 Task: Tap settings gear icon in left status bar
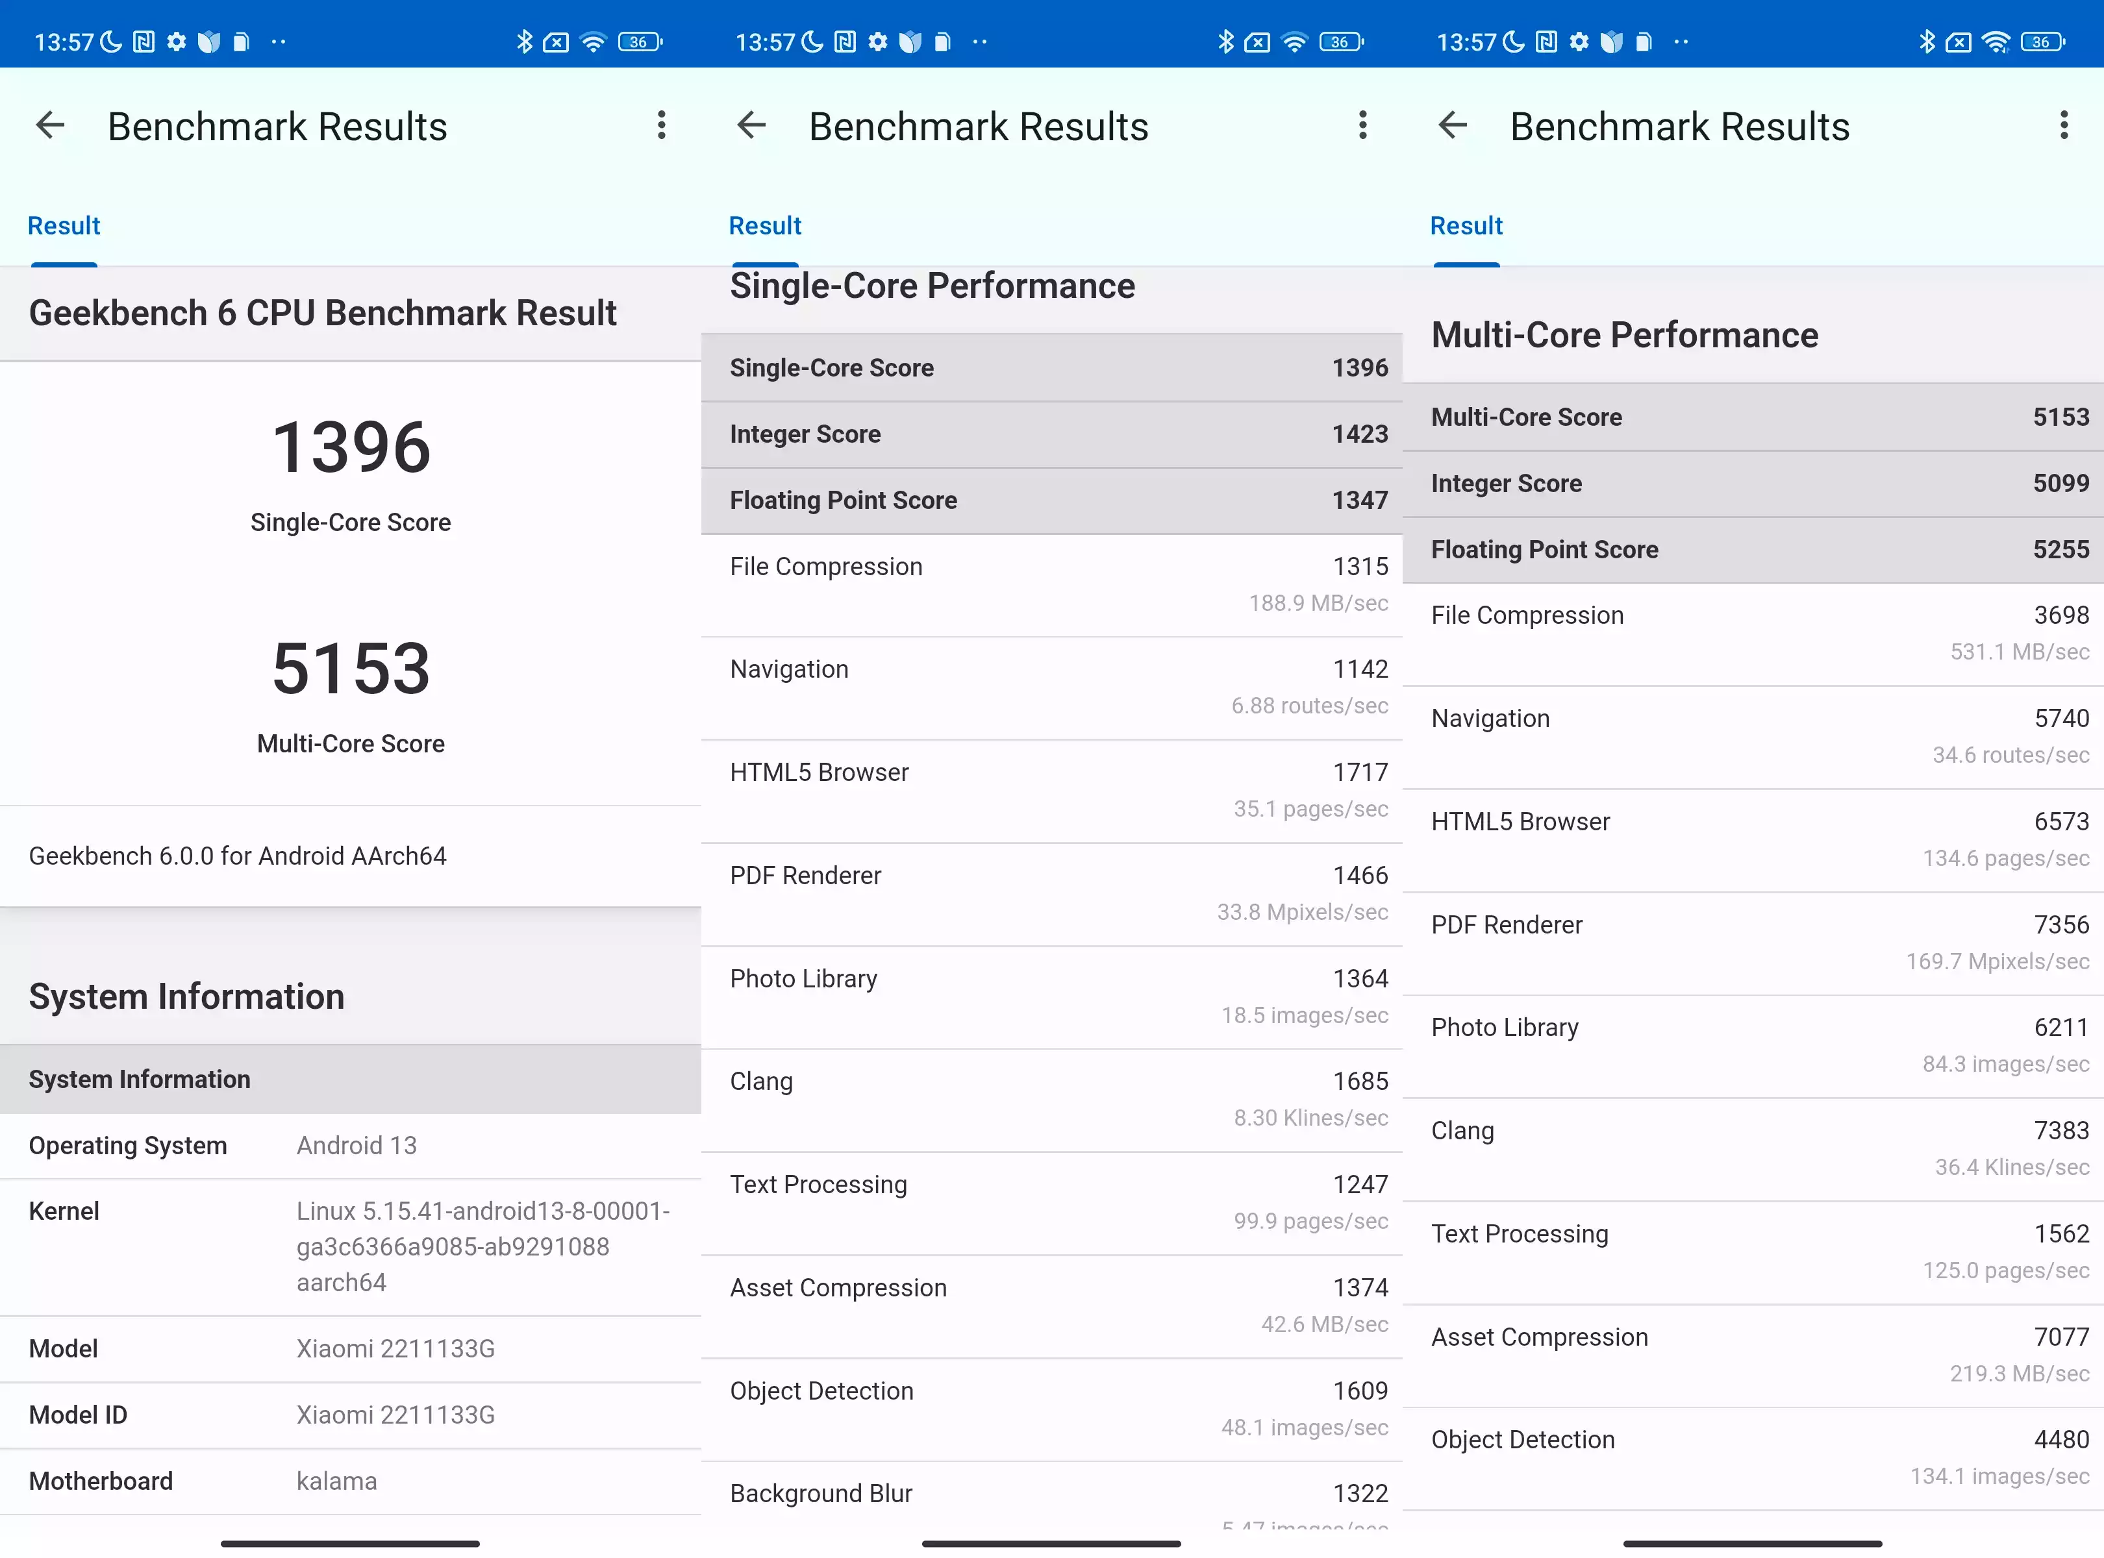177,42
